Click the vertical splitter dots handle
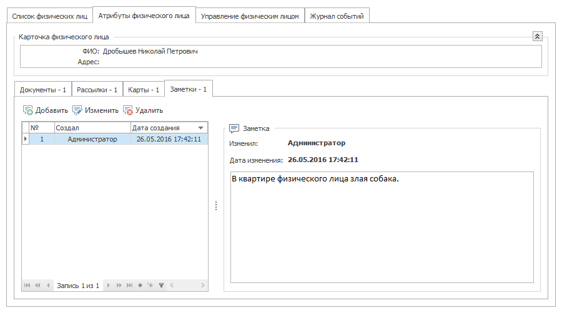 pyautogui.click(x=216, y=206)
